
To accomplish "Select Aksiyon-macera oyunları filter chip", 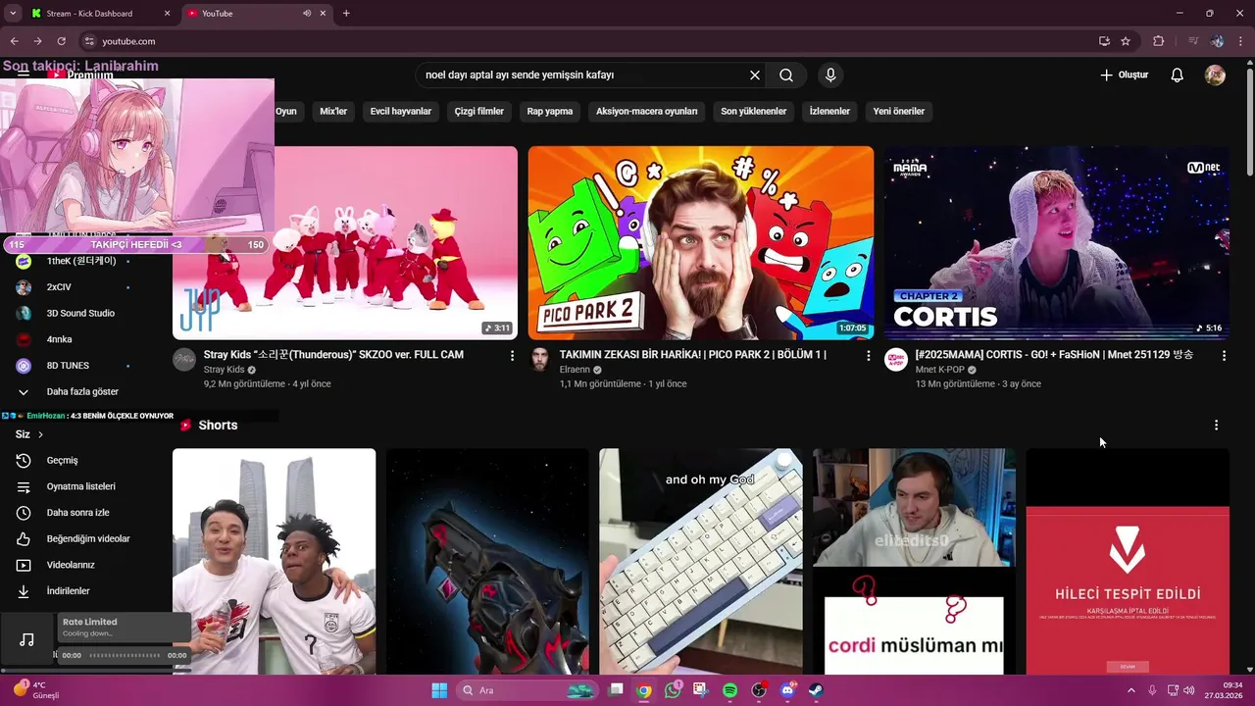I will 646,111.
